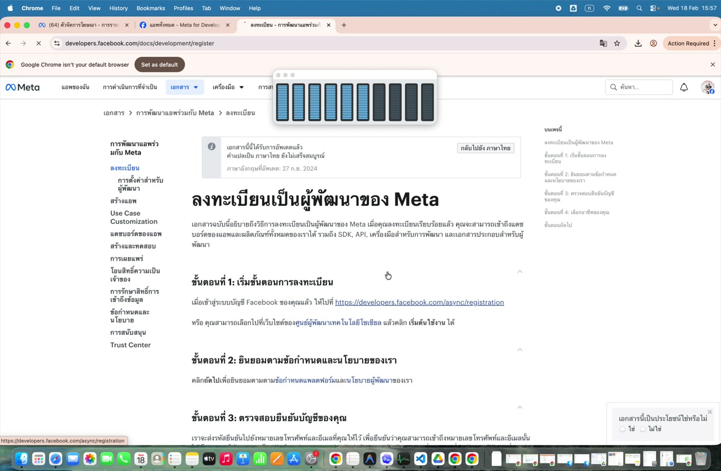Screen dimensions: 721x471
Task: Bookmark this page with the star icon
Action: 617,43
